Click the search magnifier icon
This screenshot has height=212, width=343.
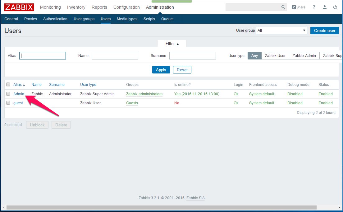[283, 7]
